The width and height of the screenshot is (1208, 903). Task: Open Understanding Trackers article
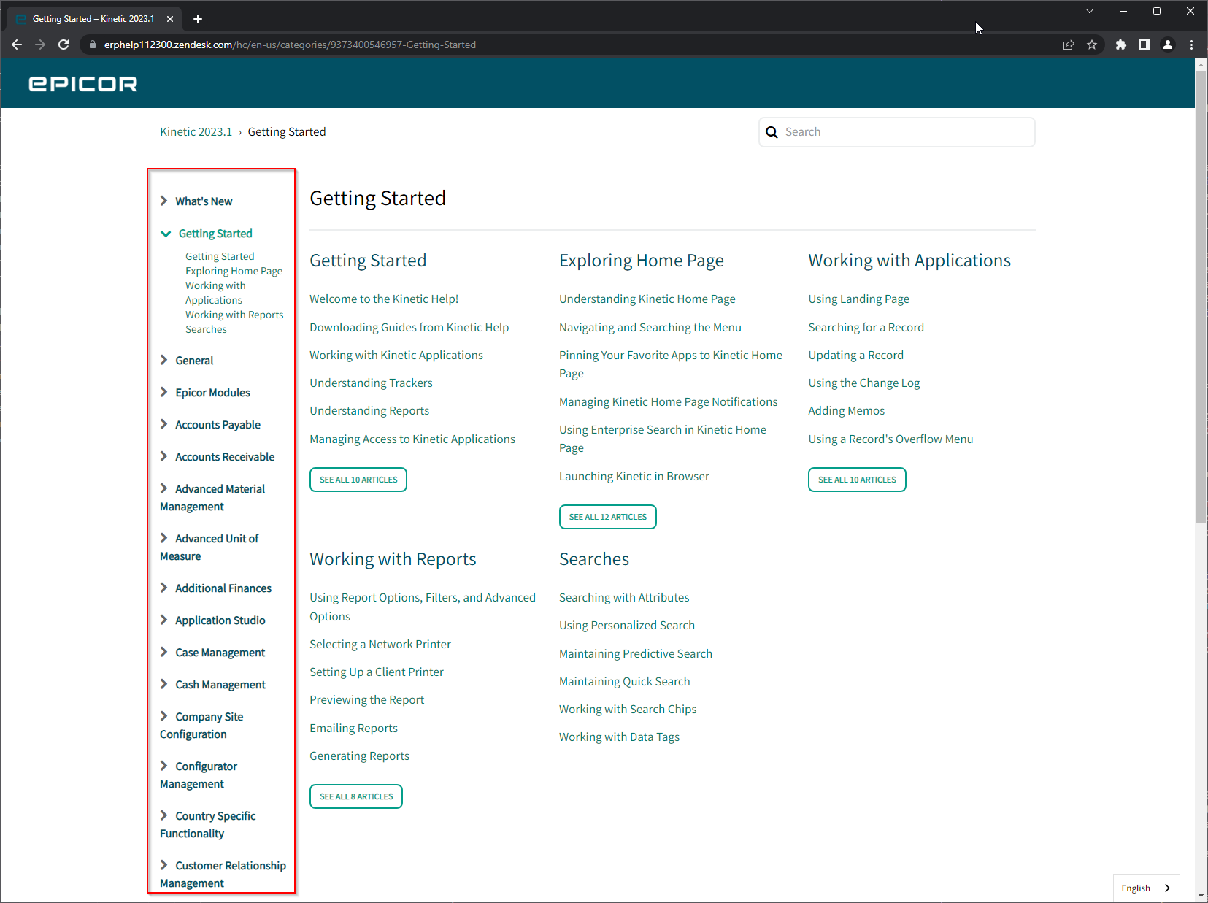[x=371, y=383]
